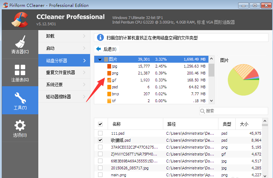The height and width of the screenshot is (178, 273).
Task: Sort by the 大小 column header
Action: tap(248, 124)
